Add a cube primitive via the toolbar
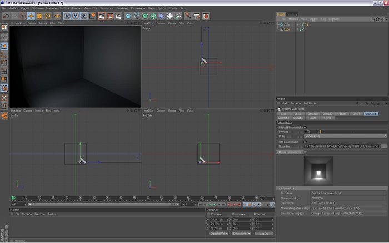This screenshot has width=389, height=243. pos(128,16)
